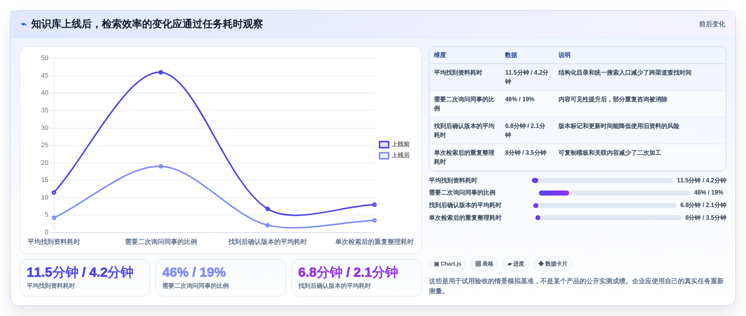This screenshot has height=316, width=746.
Task: Click description 结构化目录和统一搜索入口减少了跨渠道查找时间
Action: pyautogui.click(x=625, y=73)
